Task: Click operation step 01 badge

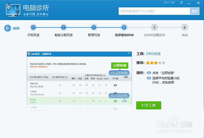Action: pos(149,73)
